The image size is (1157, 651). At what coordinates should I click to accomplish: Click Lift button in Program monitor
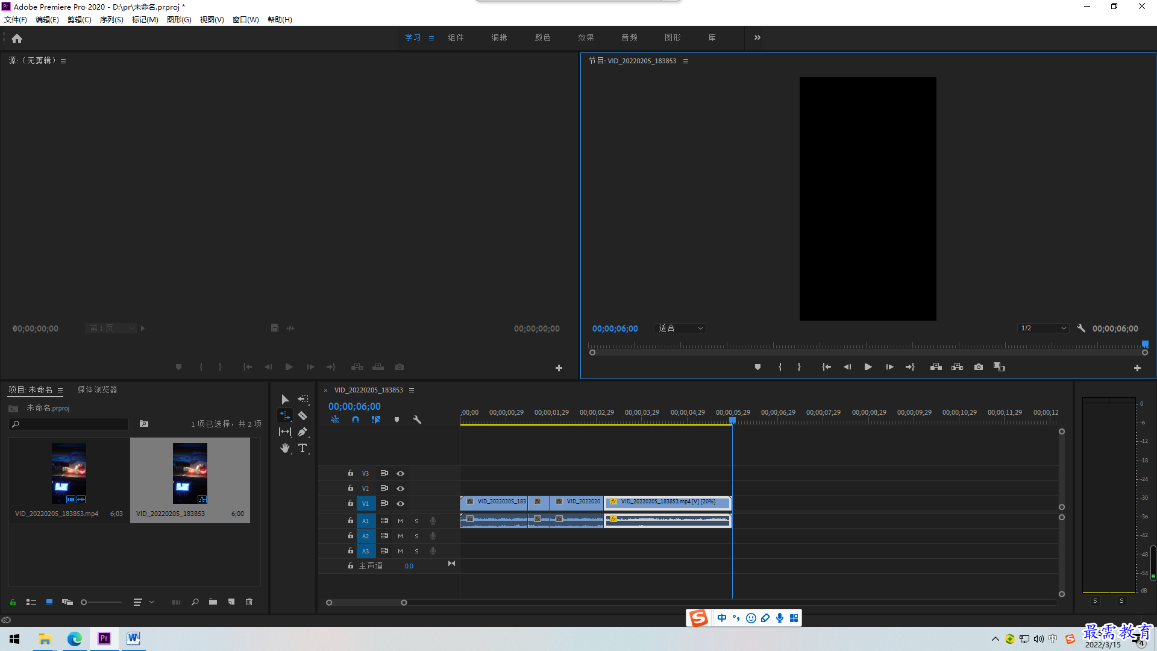click(936, 366)
